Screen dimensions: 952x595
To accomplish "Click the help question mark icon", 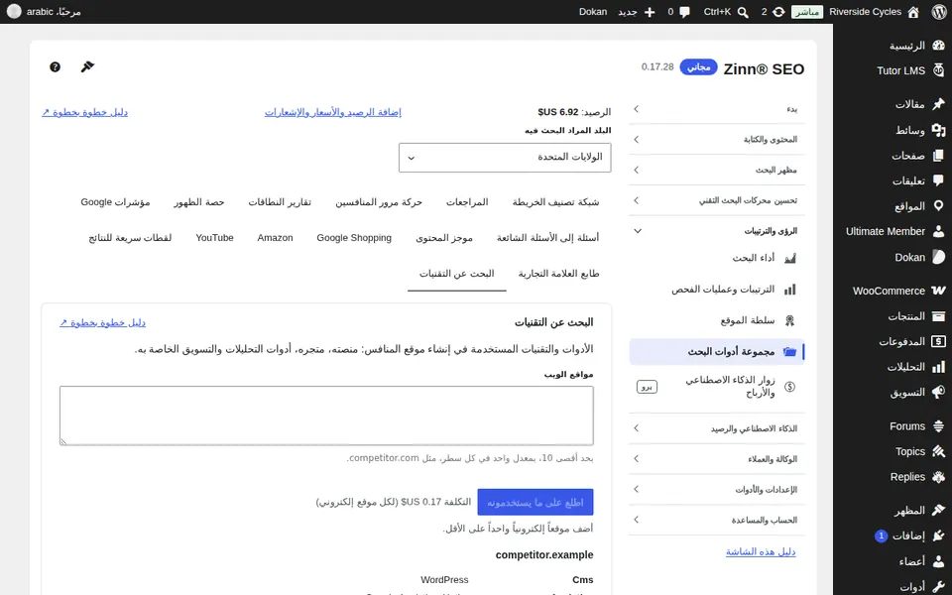I will (x=55, y=66).
